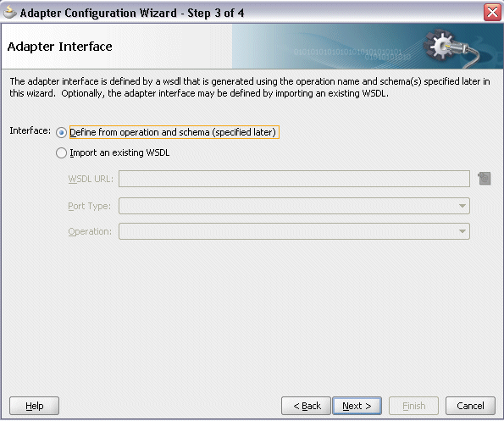Image resolution: width=504 pixels, height=421 pixels.
Task: Click the gear and plug adapter graphic
Action: click(453, 48)
